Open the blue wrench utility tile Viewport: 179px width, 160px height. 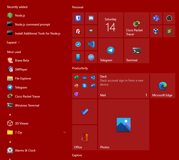(x=78, y=44)
